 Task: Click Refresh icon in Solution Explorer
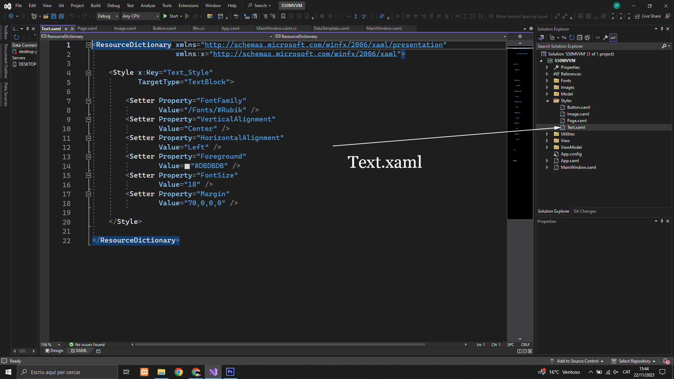click(x=571, y=38)
